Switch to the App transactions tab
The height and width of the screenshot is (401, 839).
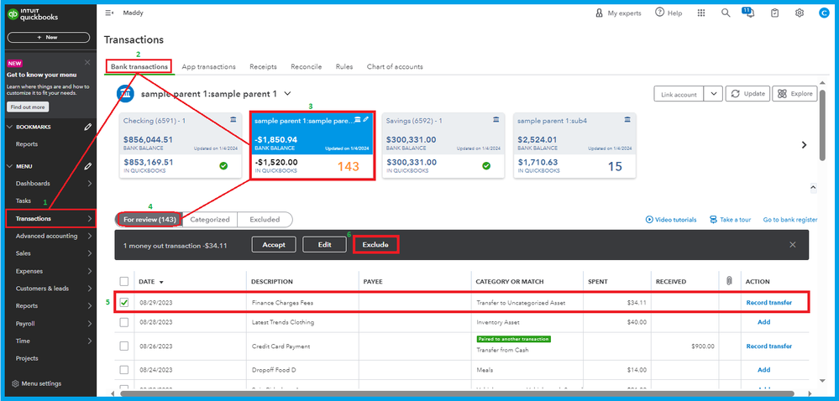pyautogui.click(x=208, y=67)
